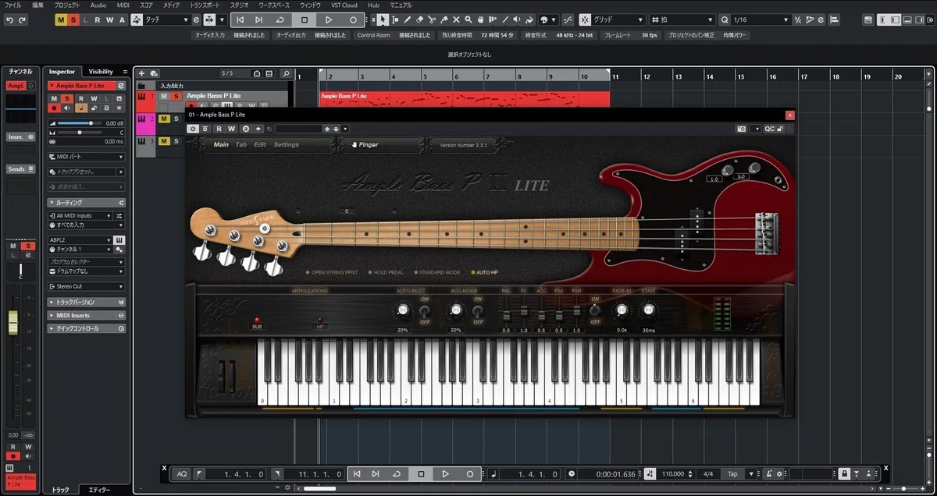Open the 1/16 quantize preset dropdown
Screen dimensions: 937x496
point(761,19)
